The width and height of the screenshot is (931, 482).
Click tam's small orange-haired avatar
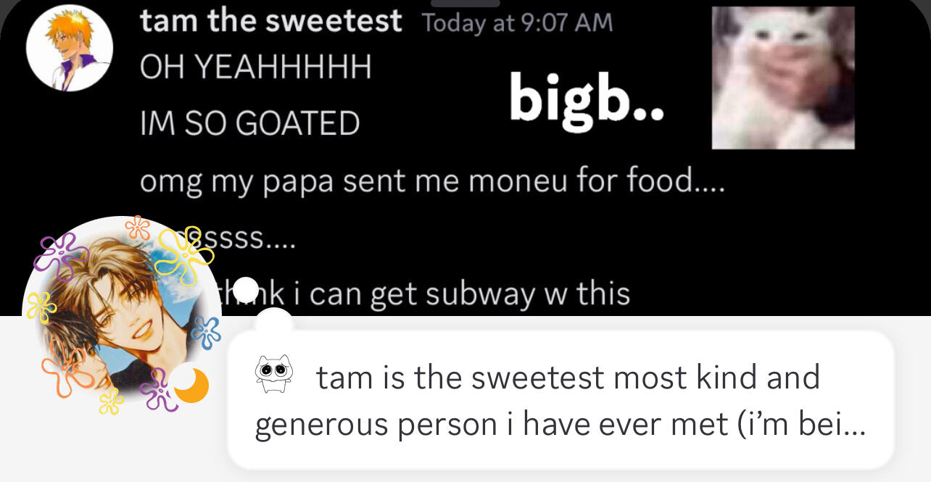pos(69,48)
